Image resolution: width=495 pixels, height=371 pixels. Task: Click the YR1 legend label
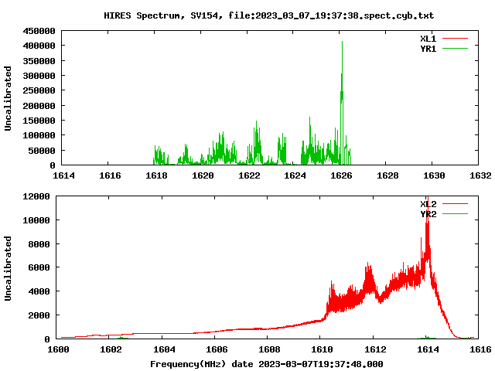click(x=428, y=49)
